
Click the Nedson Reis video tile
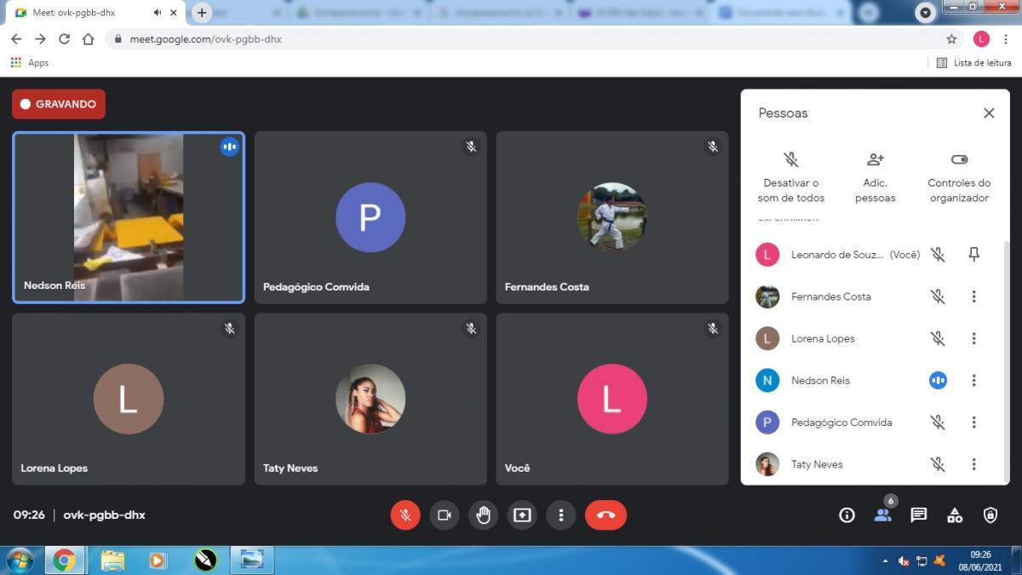tap(129, 218)
